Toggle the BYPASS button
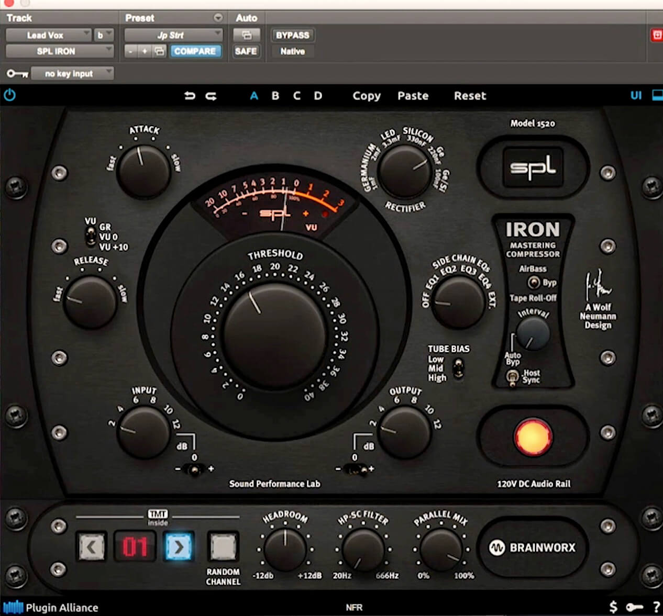Image resolution: width=663 pixels, height=616 pixels. pos(292,35)
